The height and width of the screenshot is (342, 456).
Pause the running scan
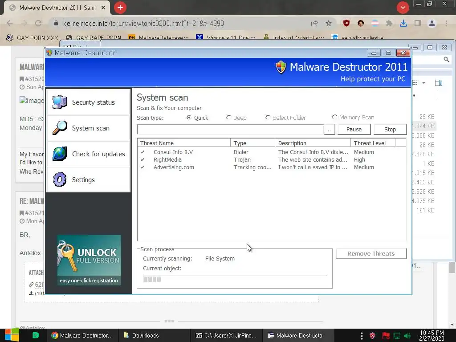[x=354, y=130]
